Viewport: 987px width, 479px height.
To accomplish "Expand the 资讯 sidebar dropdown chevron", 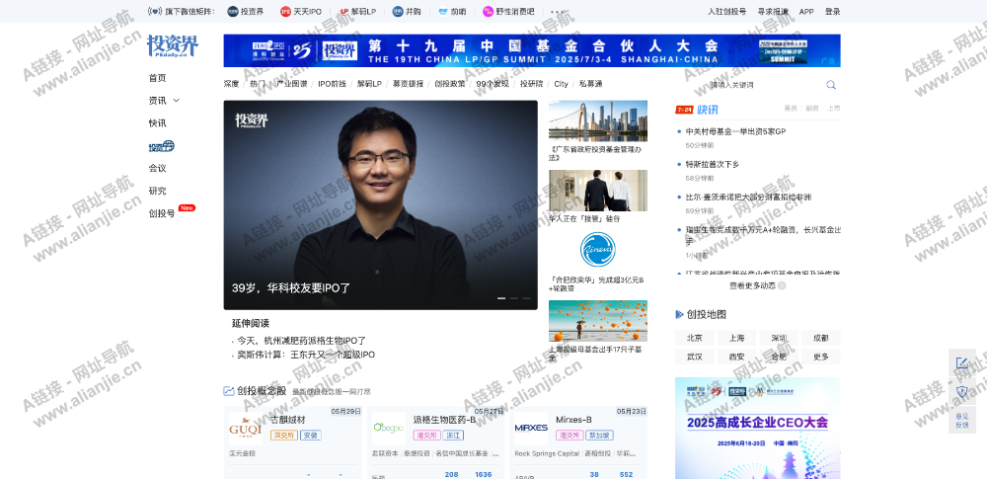I will point(177,100).
